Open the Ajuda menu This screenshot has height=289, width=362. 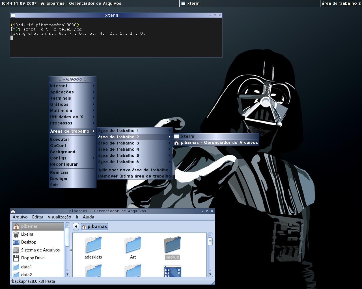pos(88,217)
